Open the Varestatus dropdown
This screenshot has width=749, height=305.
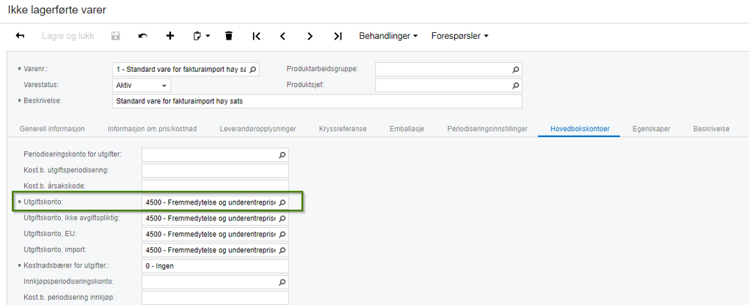[x=141, y=85]
